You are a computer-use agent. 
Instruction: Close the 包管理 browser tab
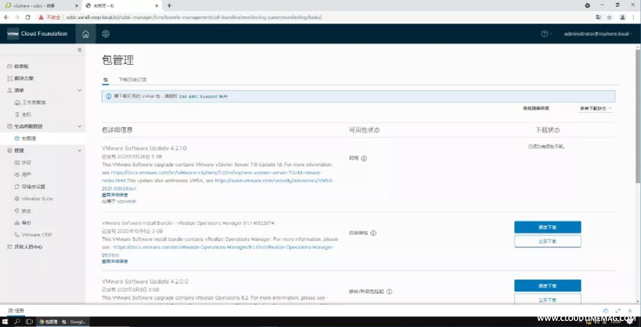[x=156, y=6]
